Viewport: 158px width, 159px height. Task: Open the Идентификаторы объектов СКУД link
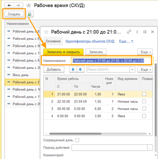[x=90, y=41]
